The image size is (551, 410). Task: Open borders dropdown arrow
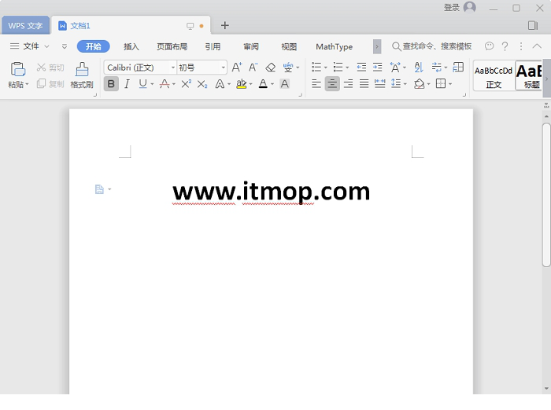[450, 84]
